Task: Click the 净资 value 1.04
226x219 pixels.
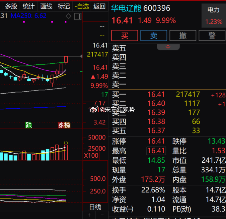Action: tap(158, 200)
